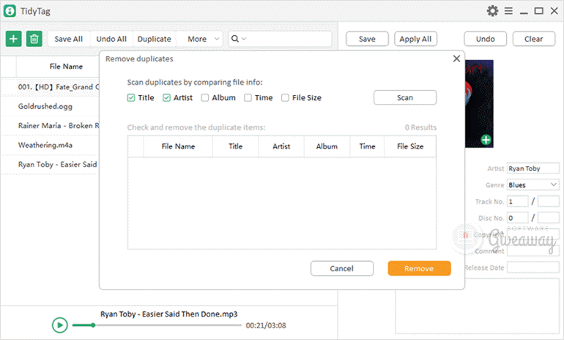Click the playback progress slider
564x340 pixels.
[x=154, y=325]
